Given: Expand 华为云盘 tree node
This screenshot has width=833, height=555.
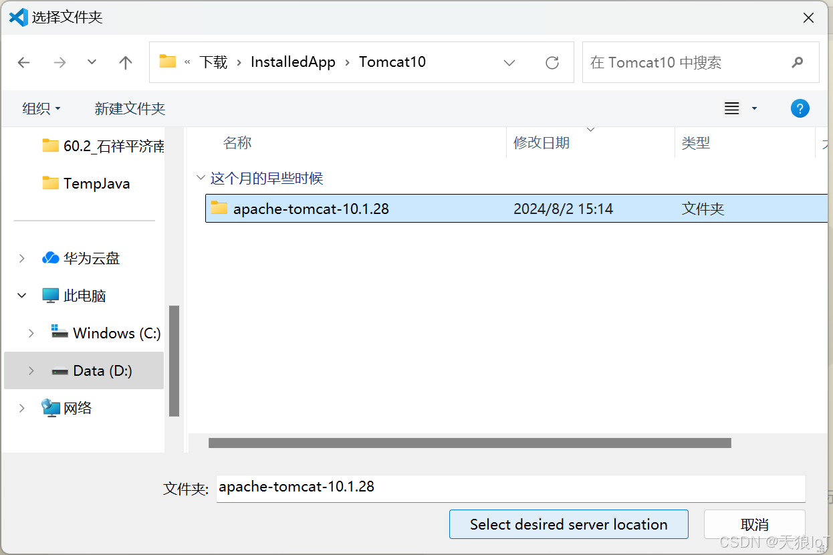Looking at the screenshot, I should [x=22, y=258].
